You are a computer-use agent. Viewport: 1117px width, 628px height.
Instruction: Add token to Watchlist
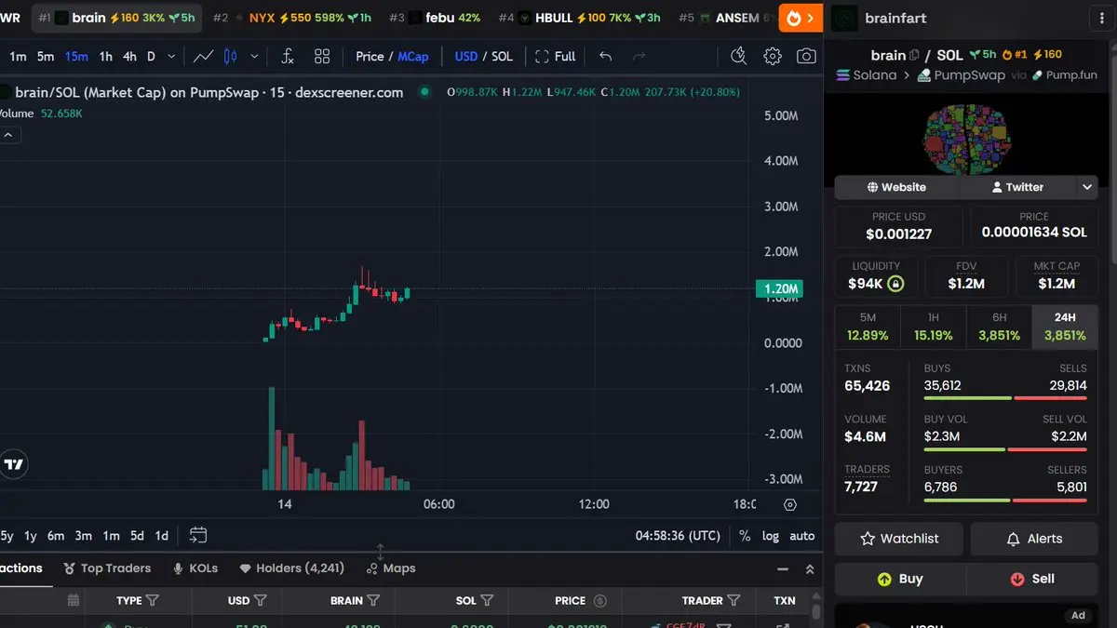pos(899,539)
